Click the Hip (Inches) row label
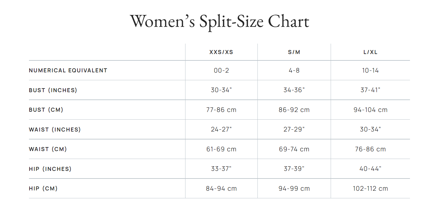Screen dimensions: 442x220 (x=50, y=169)
